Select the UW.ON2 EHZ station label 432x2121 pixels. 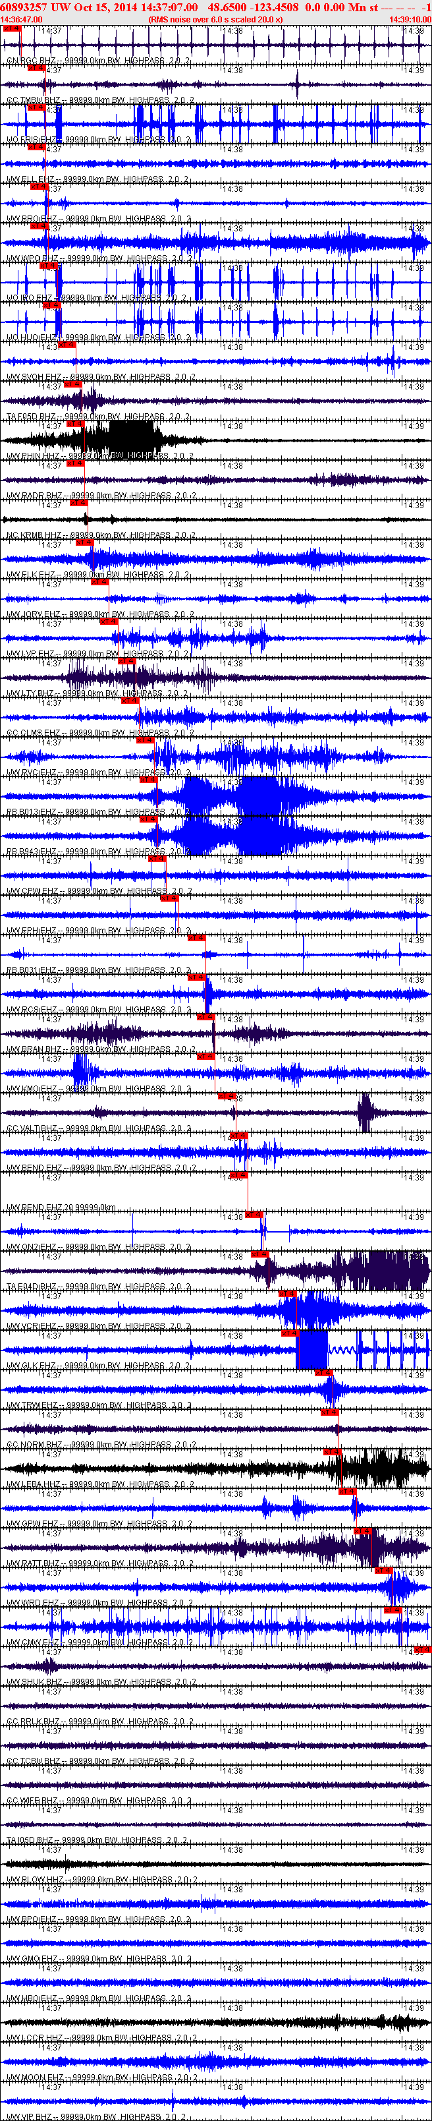(99, 1246)
